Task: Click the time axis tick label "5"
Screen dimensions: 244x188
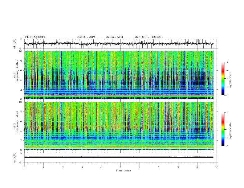Action: [x=120, y=167]
